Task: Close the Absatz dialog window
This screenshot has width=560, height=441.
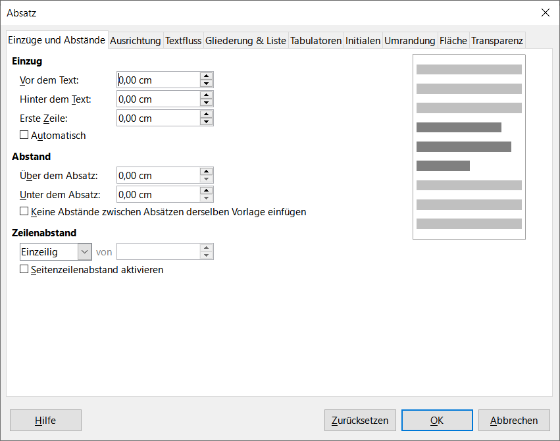Action: 545,13
